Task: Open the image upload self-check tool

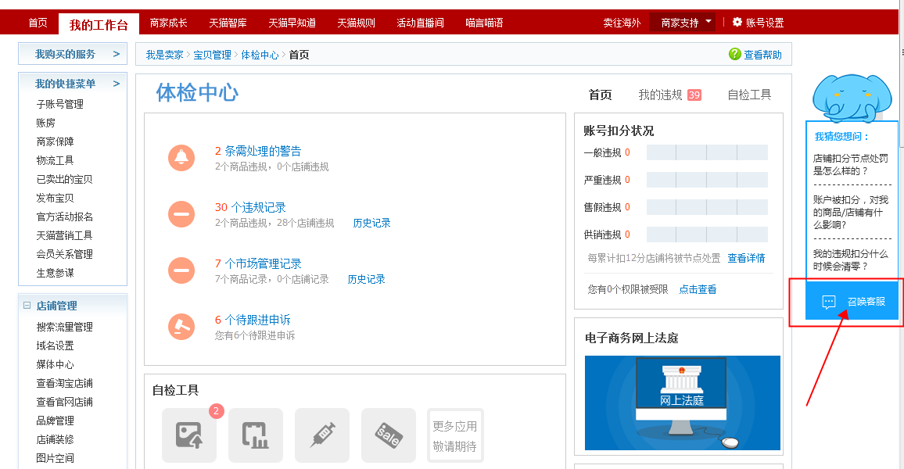Action: pos(189,435)
